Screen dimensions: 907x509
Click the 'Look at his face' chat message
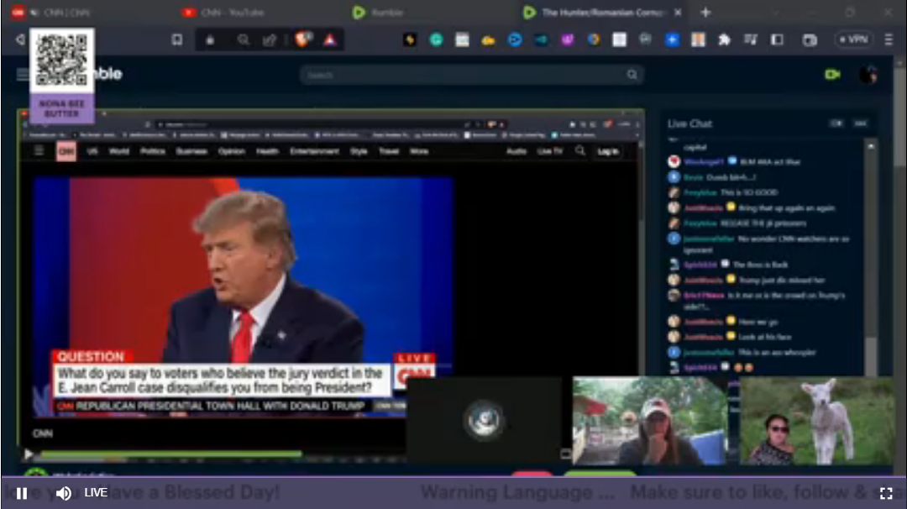[765, 337]
